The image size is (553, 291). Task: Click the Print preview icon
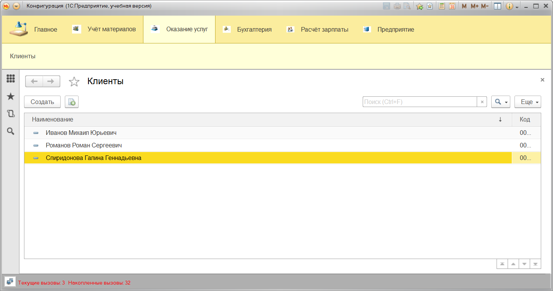407,6
